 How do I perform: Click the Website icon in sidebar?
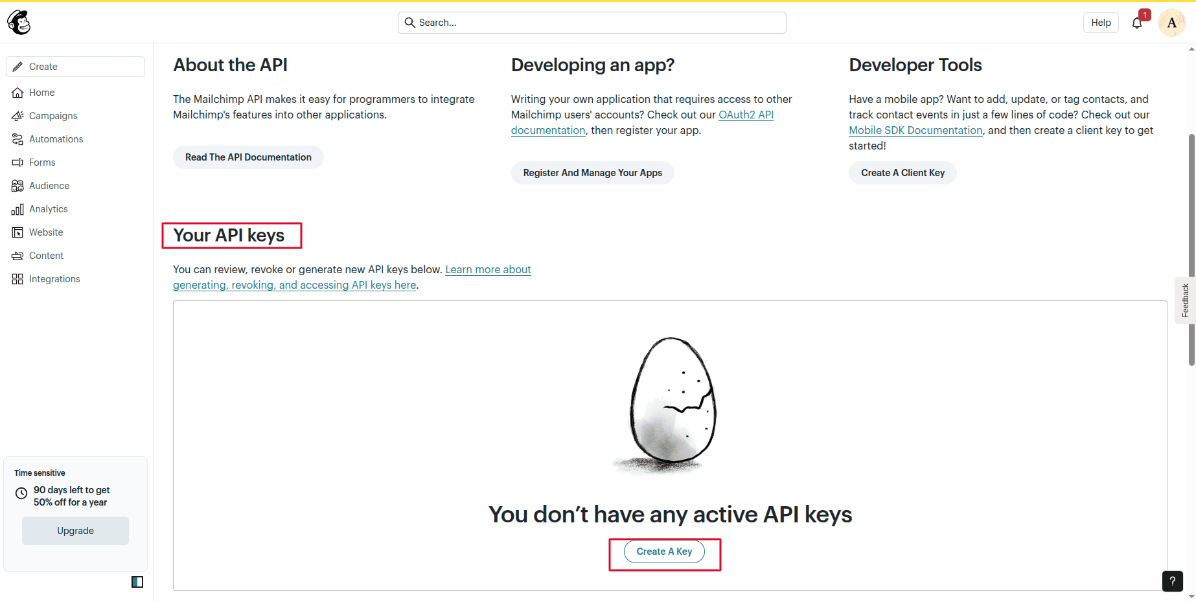17,232
